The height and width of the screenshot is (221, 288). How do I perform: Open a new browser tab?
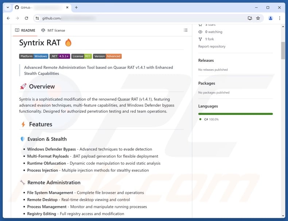click(x=76, y=8)
